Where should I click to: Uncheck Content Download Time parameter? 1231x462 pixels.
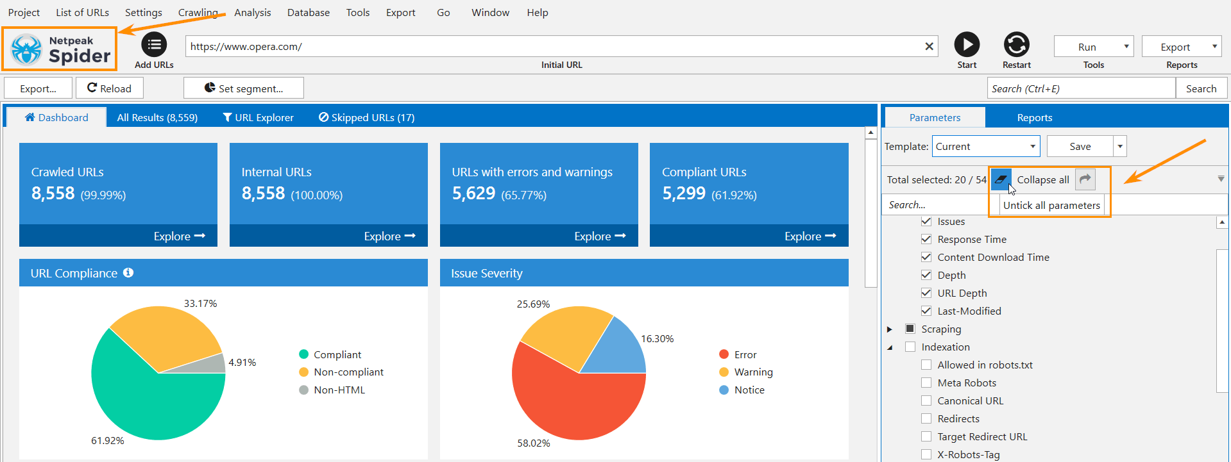(926, 257)
